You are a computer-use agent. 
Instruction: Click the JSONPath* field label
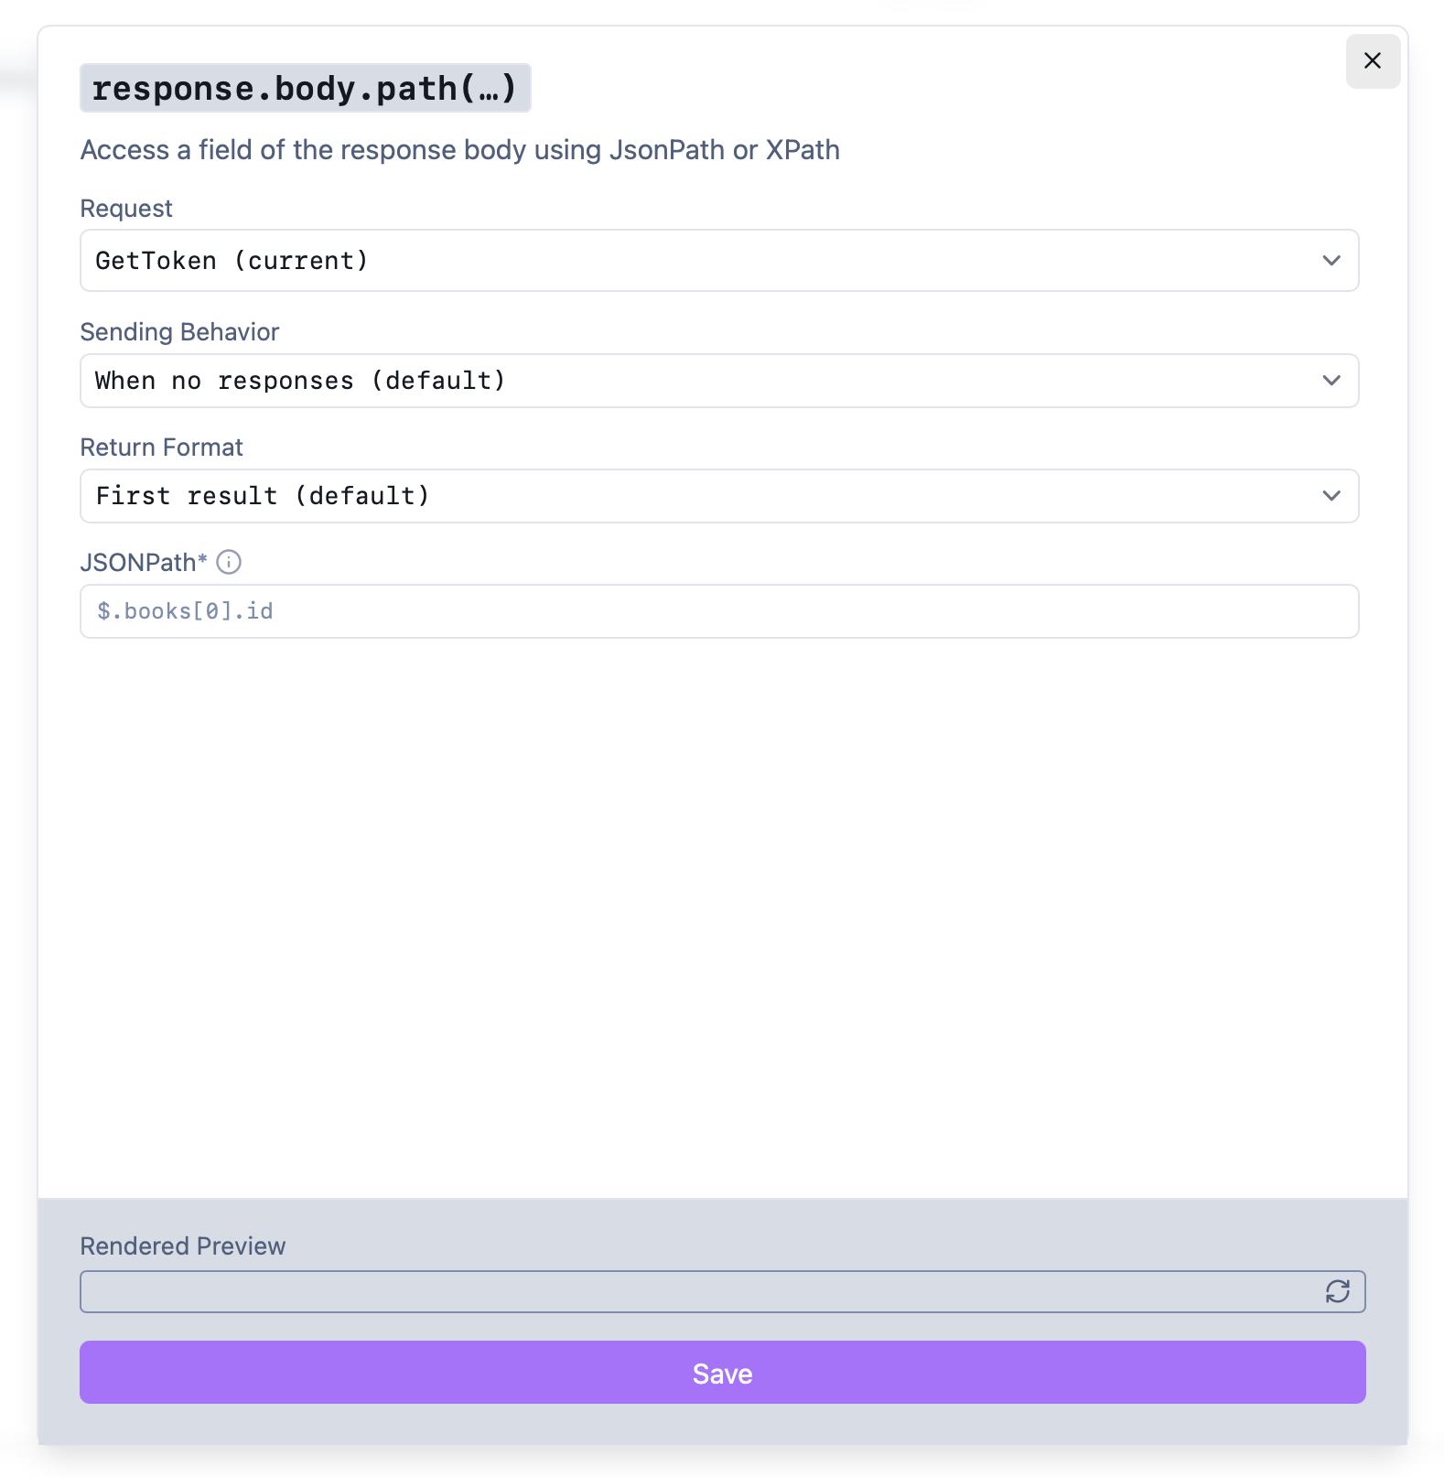point(144,562)
